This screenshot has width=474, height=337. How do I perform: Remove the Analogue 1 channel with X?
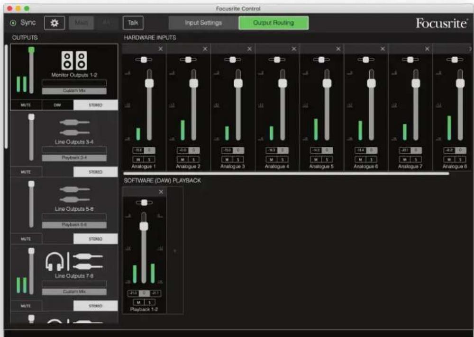[161, 49]
